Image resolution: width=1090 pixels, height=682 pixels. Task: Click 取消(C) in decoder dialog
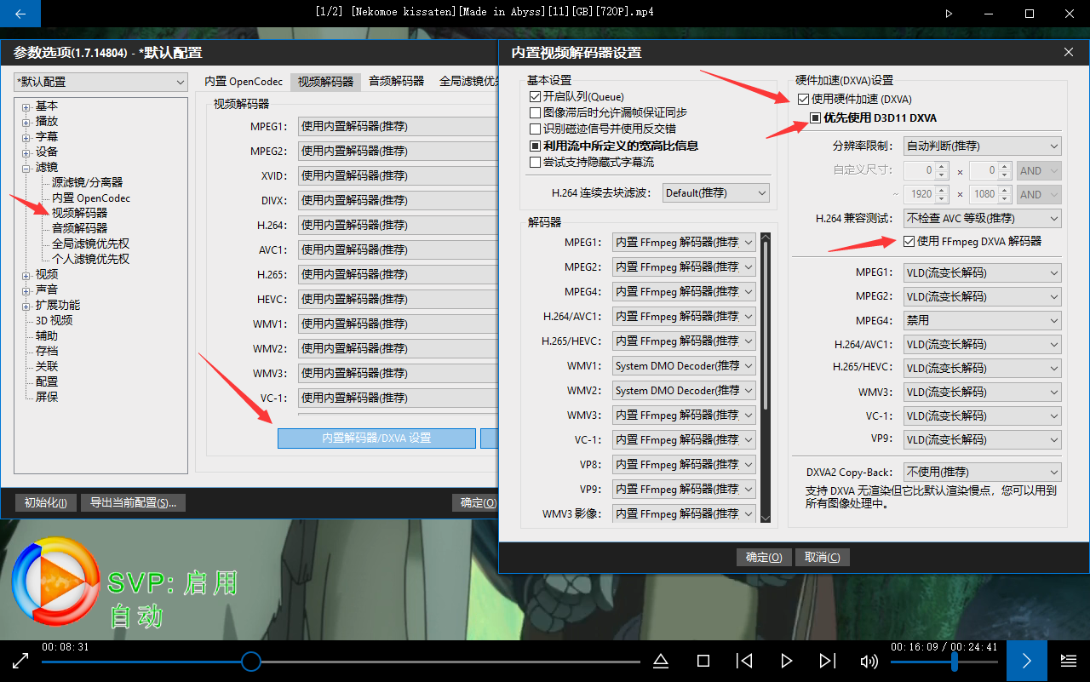coord(822,558)
